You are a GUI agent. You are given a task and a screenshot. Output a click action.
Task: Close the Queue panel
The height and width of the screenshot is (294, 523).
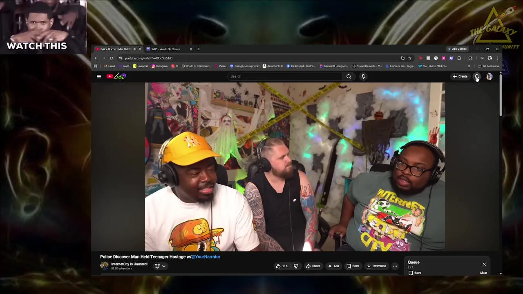[x=484, y=264]
